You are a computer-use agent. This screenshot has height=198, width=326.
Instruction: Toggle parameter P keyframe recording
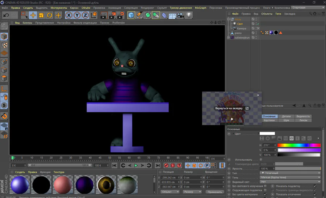point(207,165)
